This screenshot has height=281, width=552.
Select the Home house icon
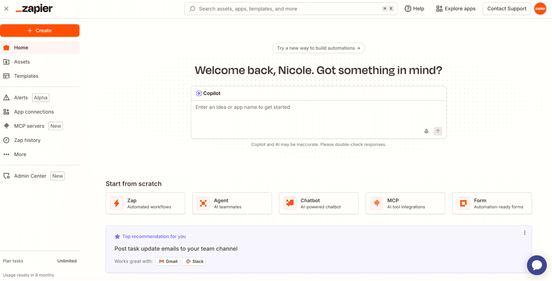6,48
